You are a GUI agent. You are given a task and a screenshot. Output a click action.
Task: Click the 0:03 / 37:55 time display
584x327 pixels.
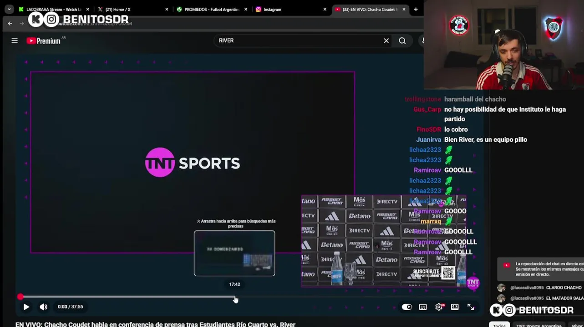70,307
